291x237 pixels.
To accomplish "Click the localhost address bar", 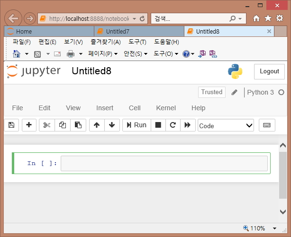I will 89,18.
